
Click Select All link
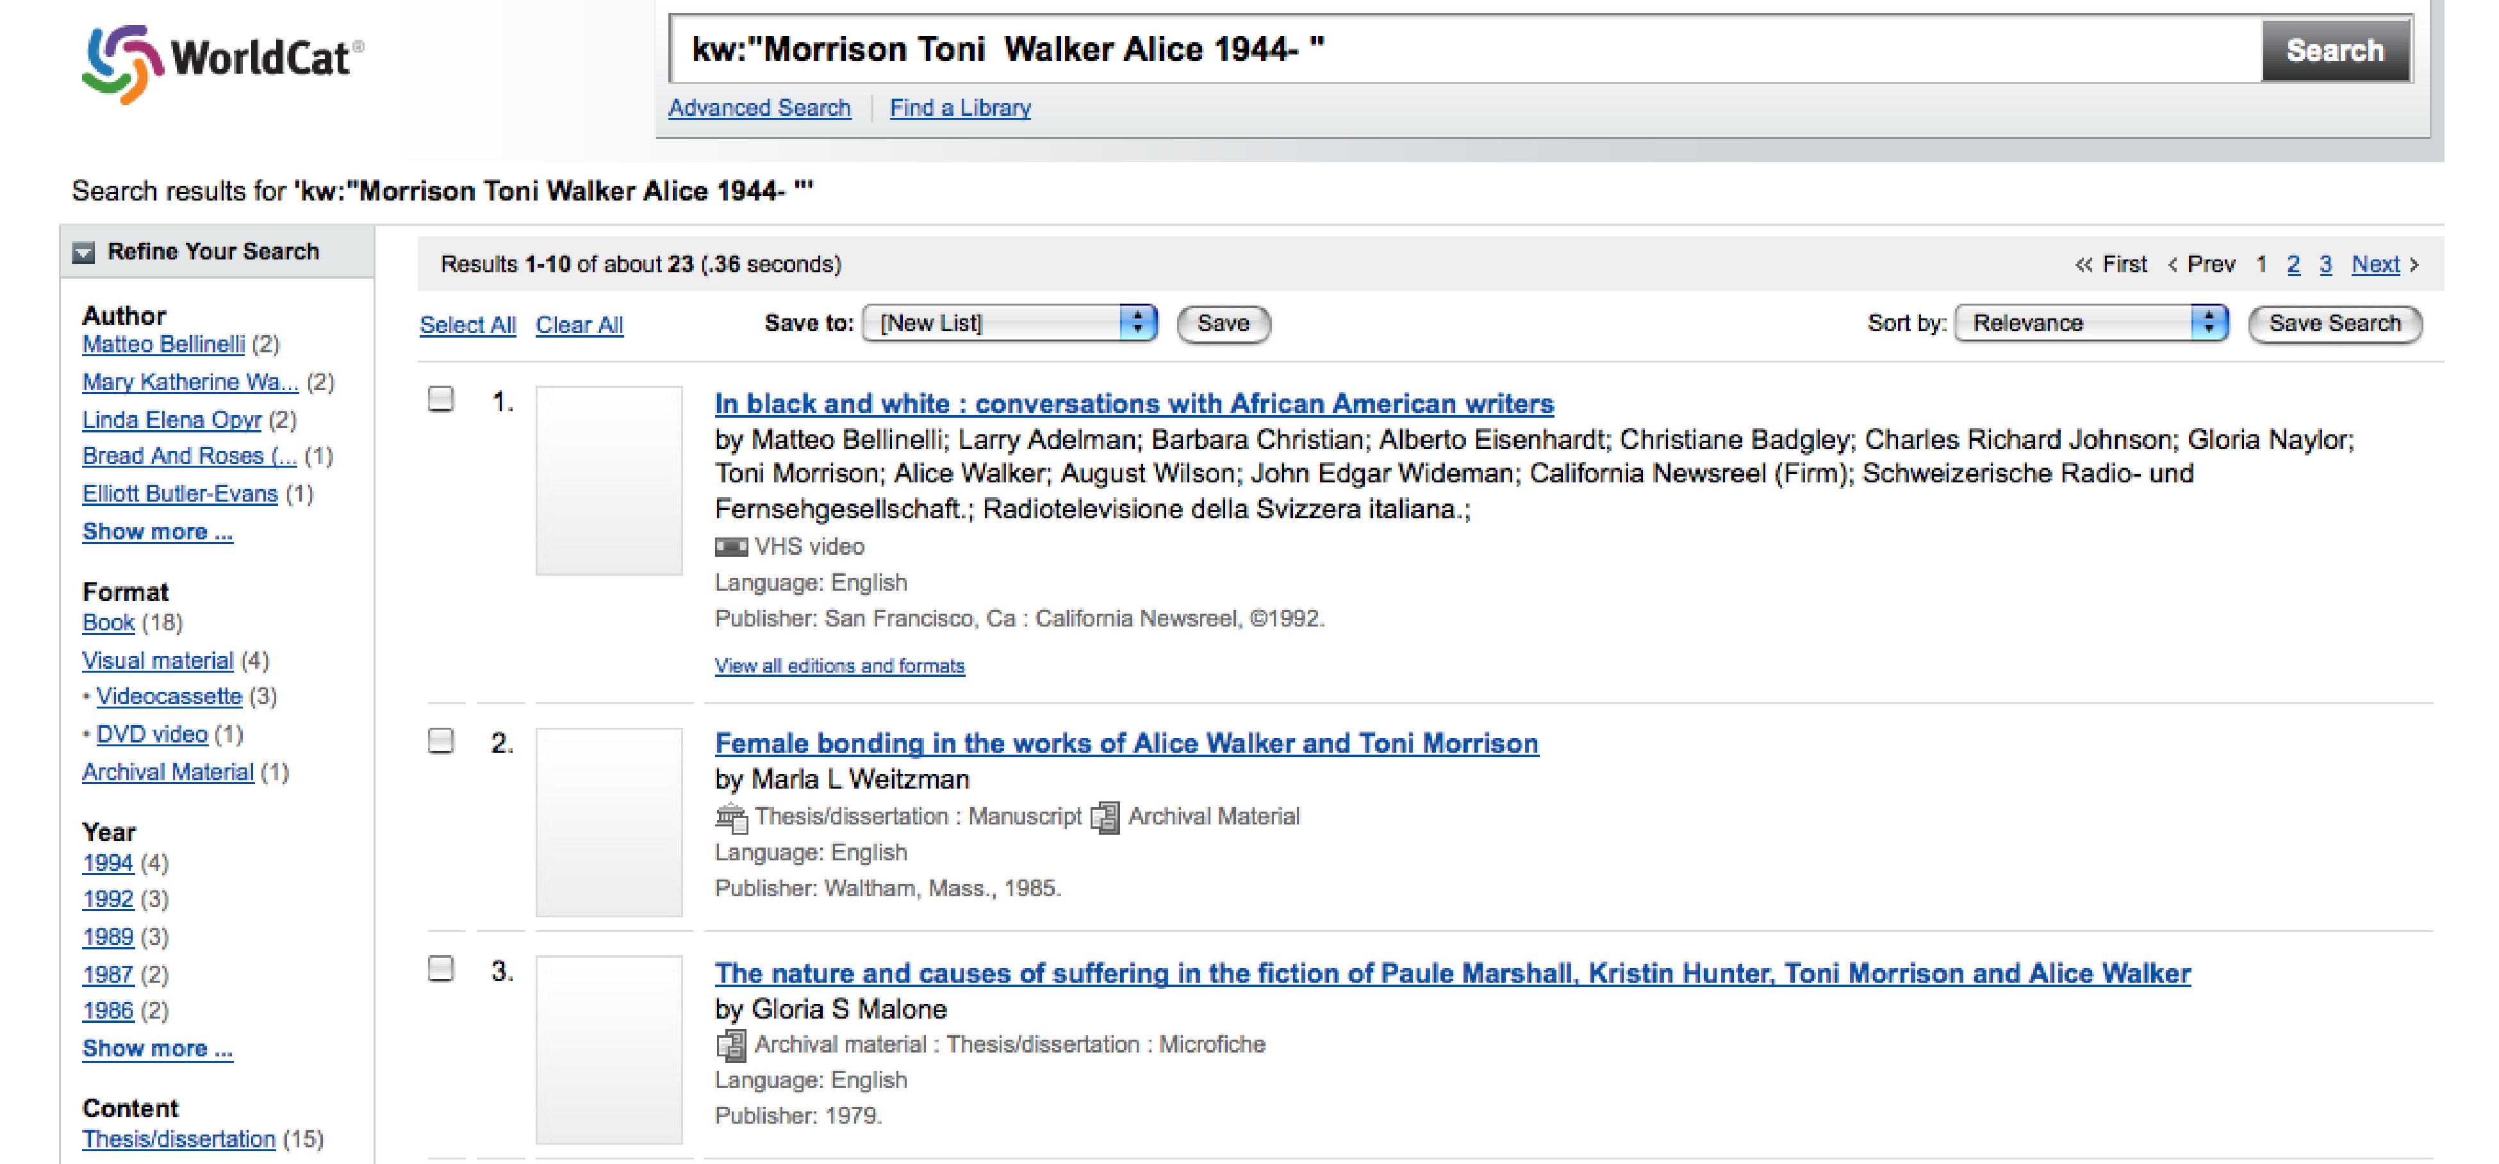click(468, 325)
